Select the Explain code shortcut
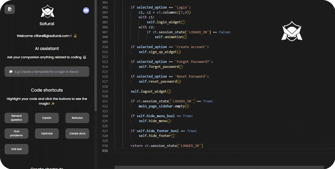The image size is (335, 169). tap(47, 118)
